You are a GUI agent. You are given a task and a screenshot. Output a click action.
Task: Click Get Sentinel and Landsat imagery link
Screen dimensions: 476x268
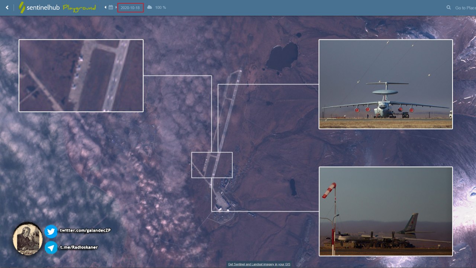tap(259, 264)
